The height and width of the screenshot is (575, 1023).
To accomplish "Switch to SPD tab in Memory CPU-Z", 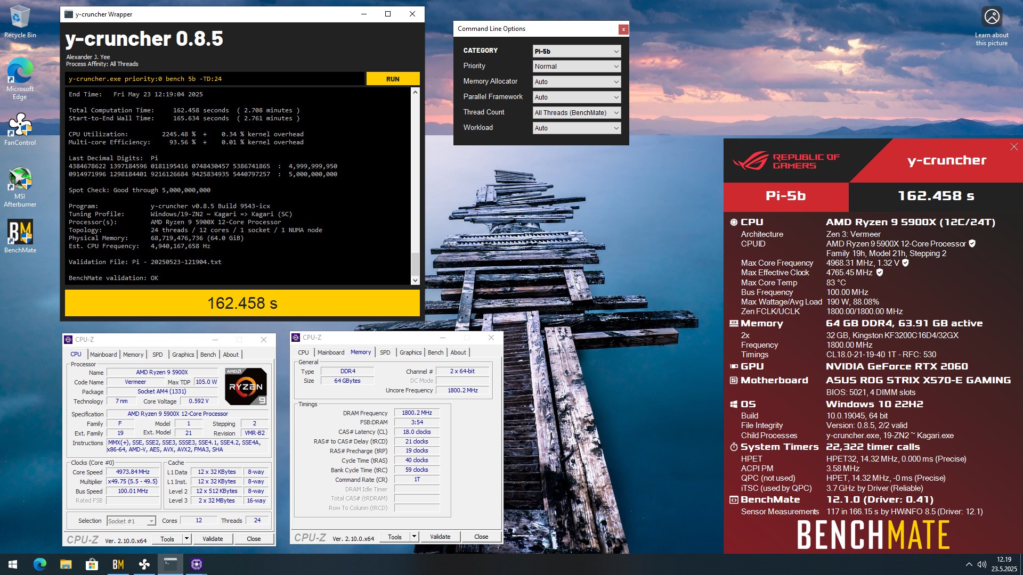I will (x=385, y=352).
